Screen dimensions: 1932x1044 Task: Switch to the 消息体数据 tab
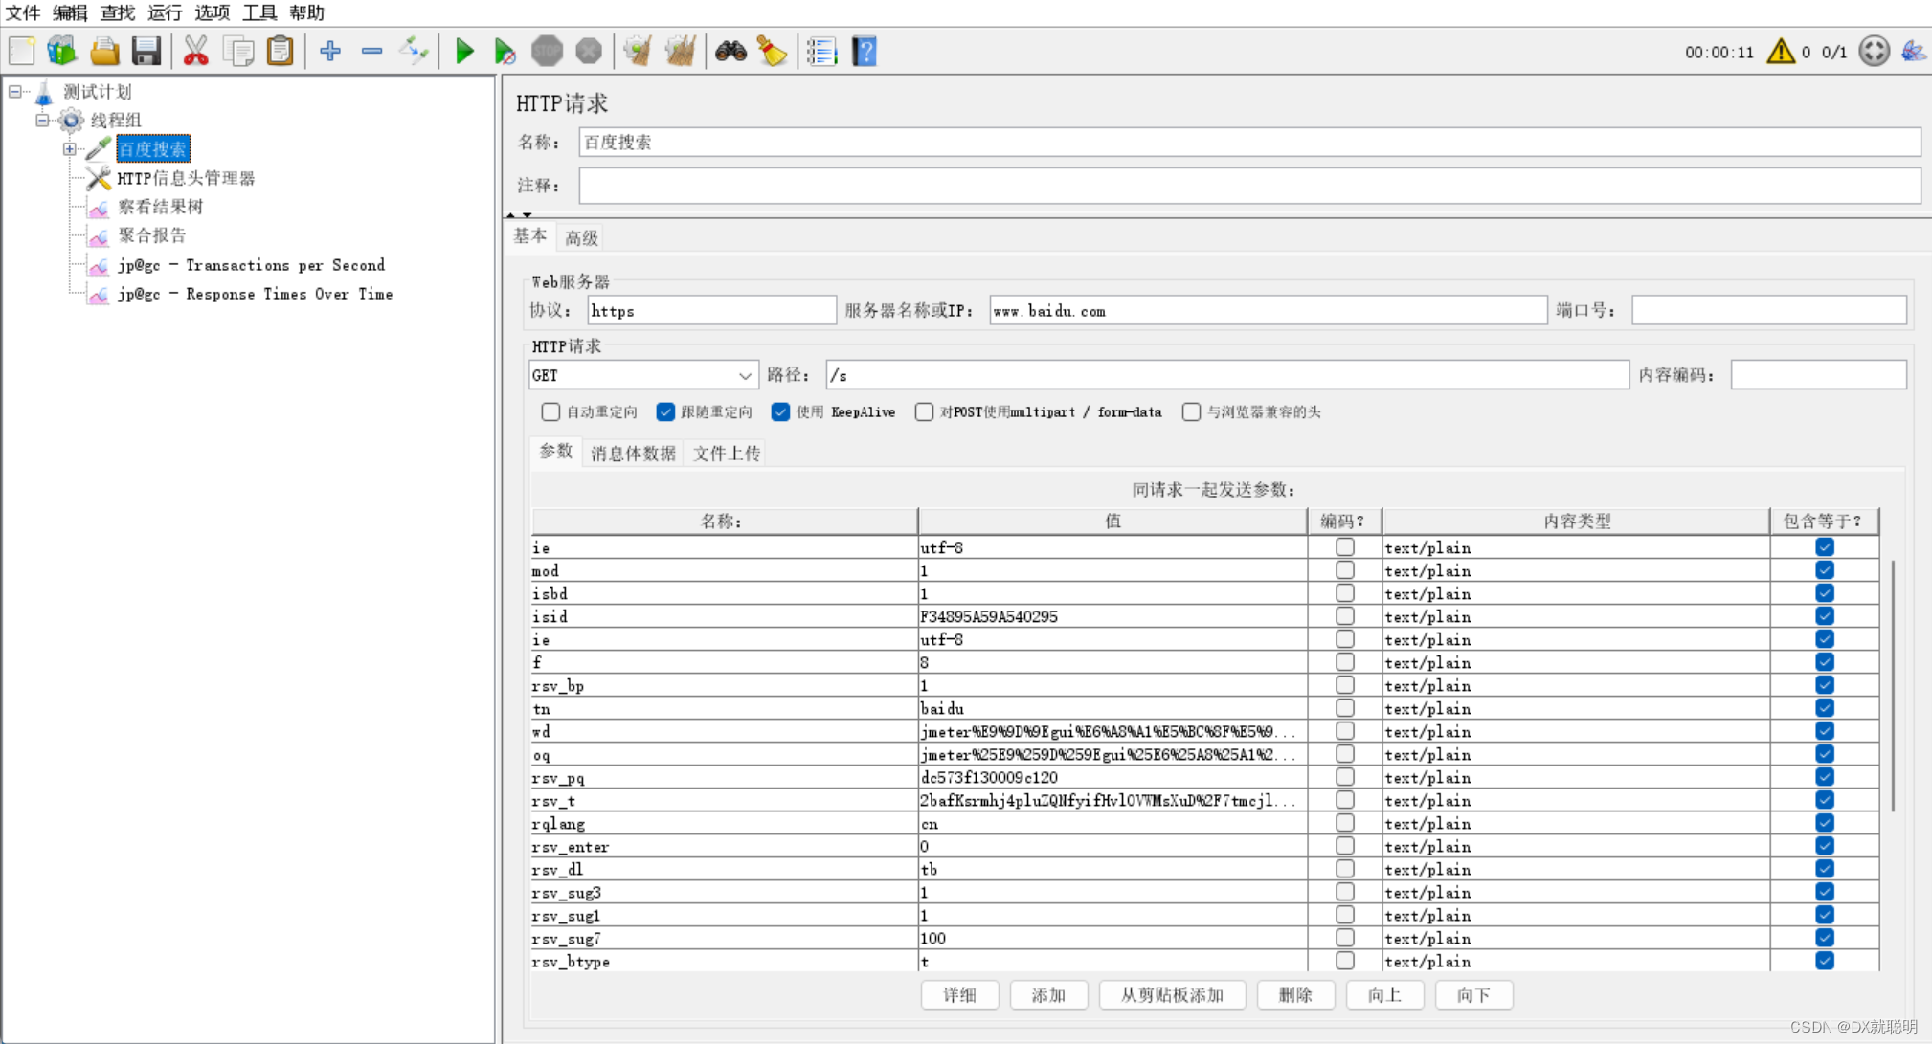click(x=633, y=454)
